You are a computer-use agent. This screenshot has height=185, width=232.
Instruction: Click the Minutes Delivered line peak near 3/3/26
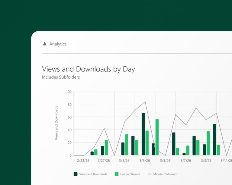145,102
